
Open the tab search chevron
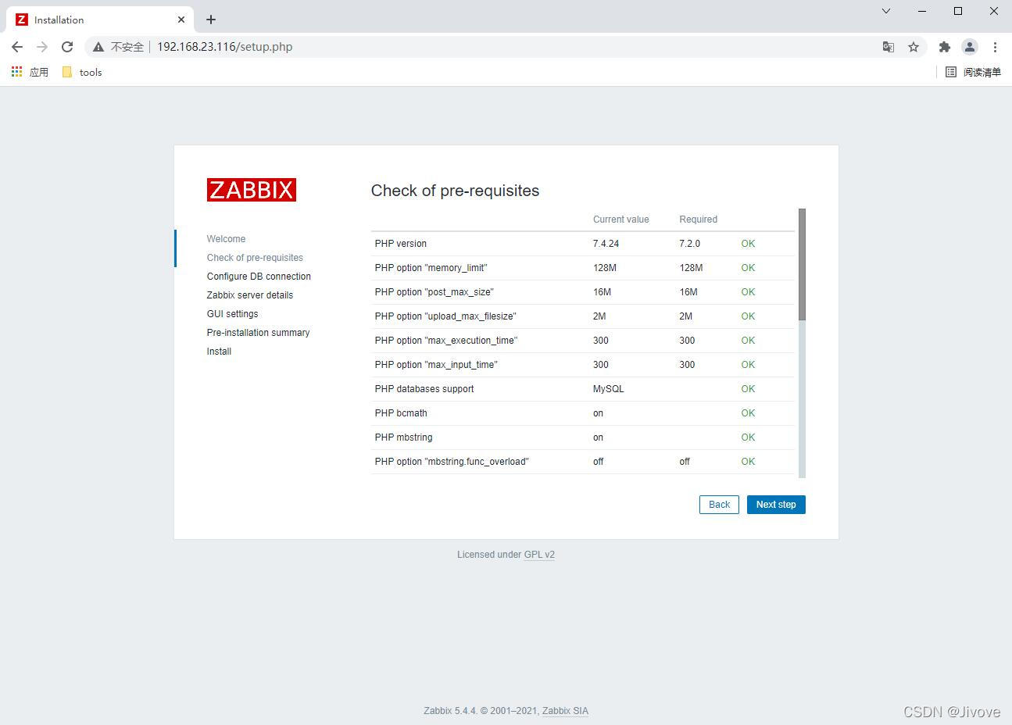(886, 11)
